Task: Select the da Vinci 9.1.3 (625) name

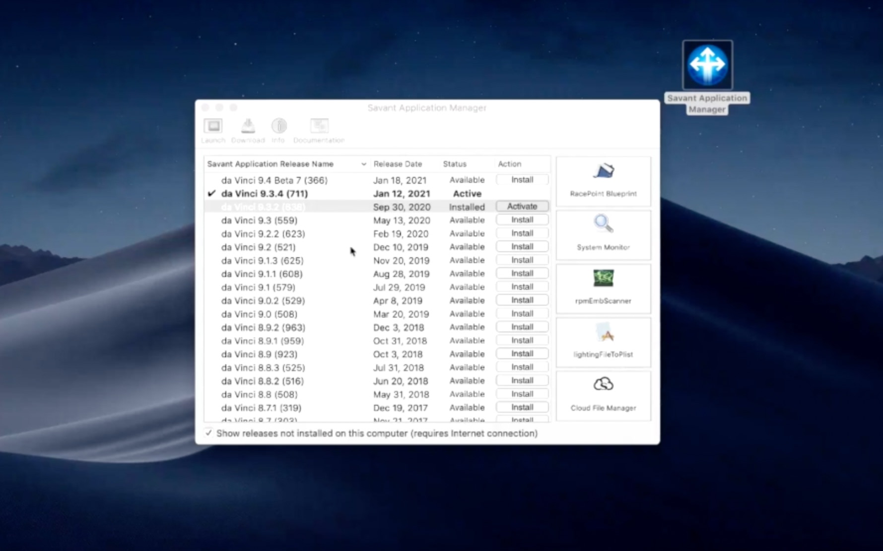Action: click(x=262, y=260)
